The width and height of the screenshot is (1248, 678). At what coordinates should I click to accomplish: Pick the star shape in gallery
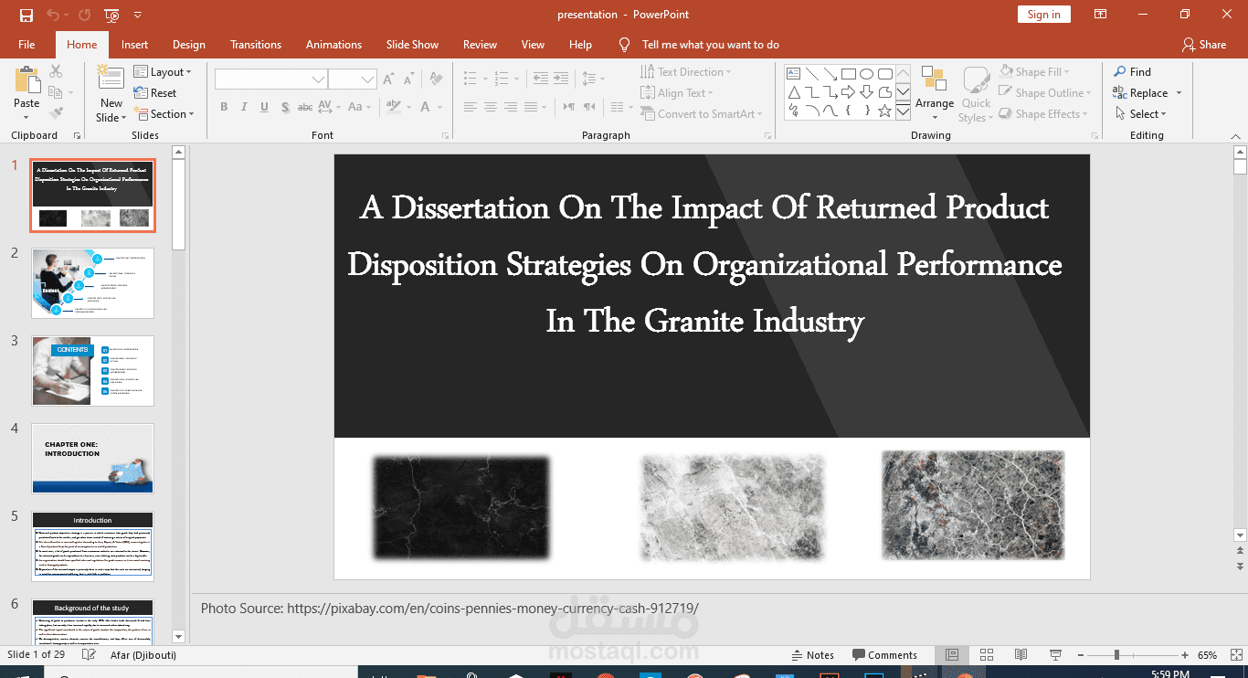(884, 111)
